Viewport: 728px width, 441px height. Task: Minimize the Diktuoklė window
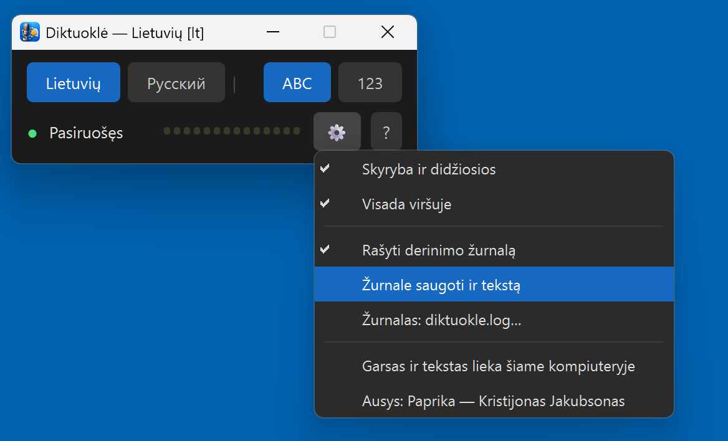pos(273,32)
